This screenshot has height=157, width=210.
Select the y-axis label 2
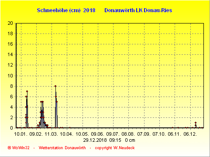pyautogui.click(x=11, y=117)
